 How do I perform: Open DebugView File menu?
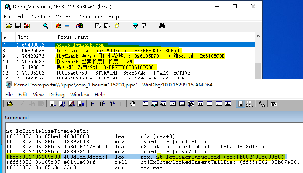tap(8, 17)
